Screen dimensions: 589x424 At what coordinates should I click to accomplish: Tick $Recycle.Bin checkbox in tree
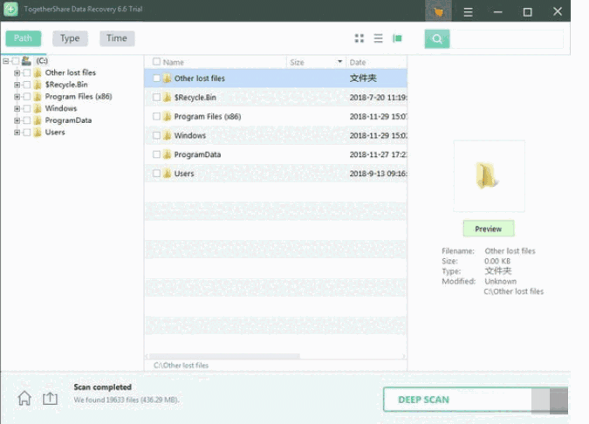tap(27, 85)
